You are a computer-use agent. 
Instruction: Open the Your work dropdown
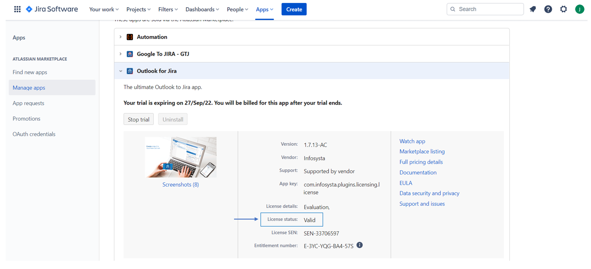(x=104, y=9)
